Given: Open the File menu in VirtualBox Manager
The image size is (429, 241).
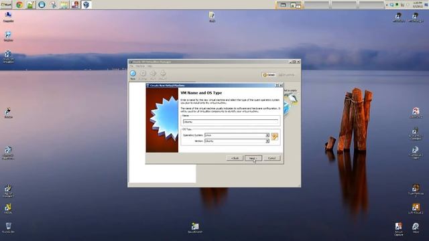Looking at the screenshot, I should point(131,66).
